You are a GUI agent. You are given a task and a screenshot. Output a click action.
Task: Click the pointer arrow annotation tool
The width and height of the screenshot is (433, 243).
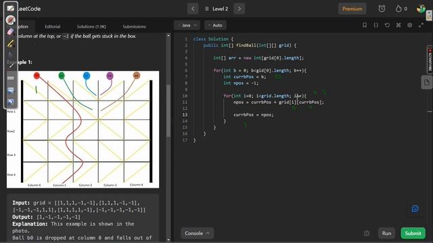[x=11, y=55]
